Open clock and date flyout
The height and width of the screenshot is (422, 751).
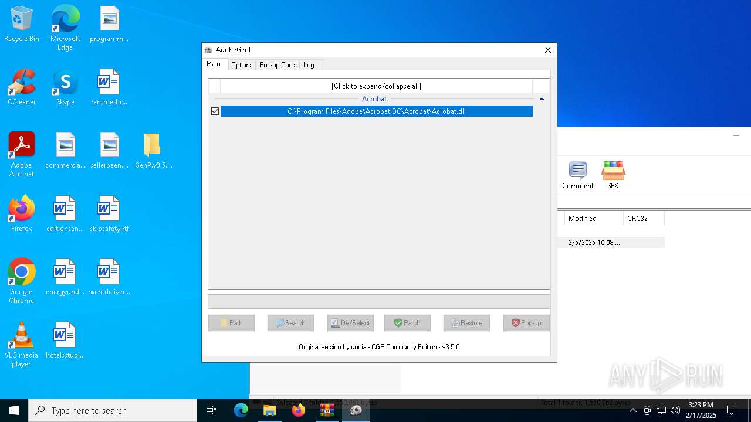point(701,410)
